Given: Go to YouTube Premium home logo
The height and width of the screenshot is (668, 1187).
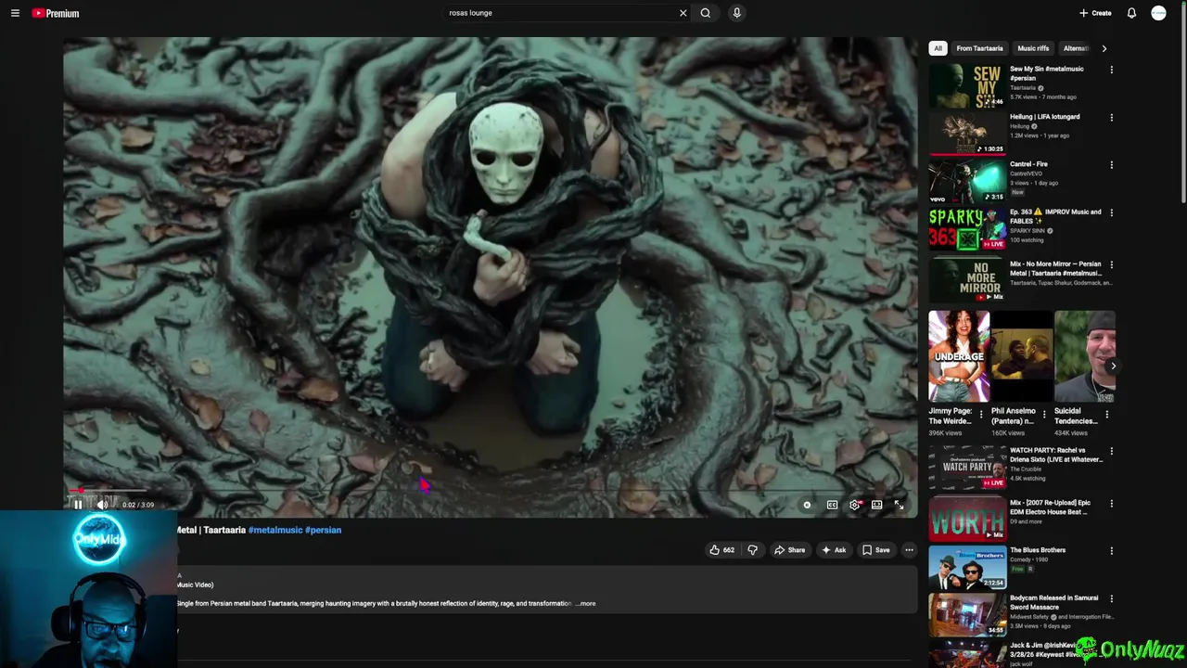Looking at the screenshot, I should click(56, 13).
